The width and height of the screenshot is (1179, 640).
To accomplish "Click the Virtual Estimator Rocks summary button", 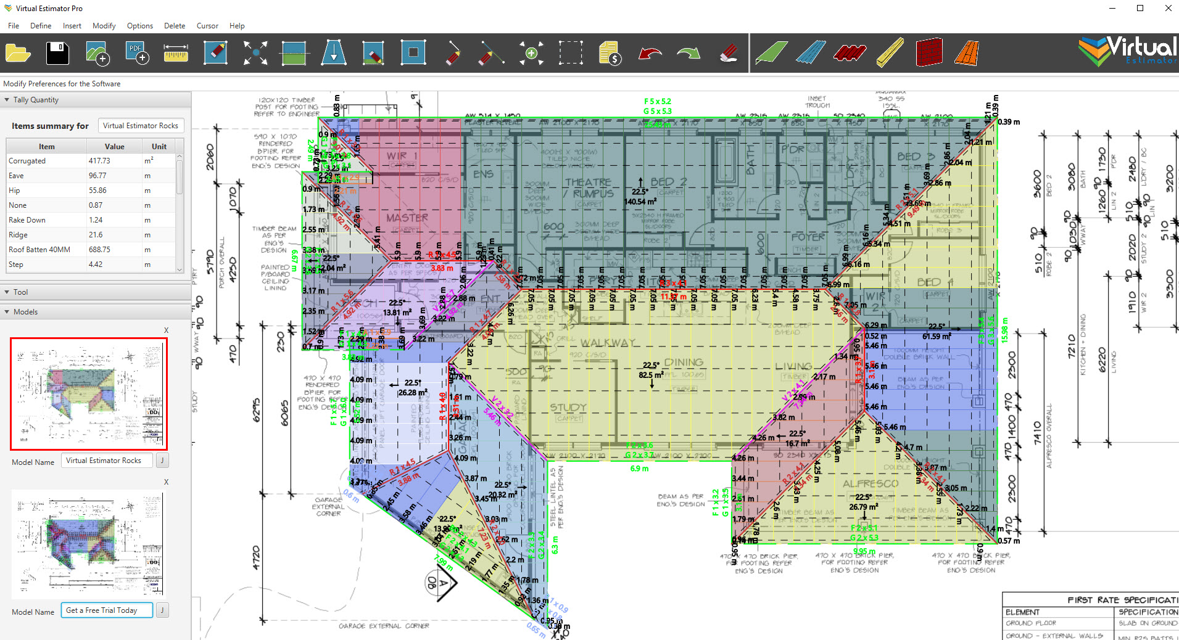I will point(141,125).
